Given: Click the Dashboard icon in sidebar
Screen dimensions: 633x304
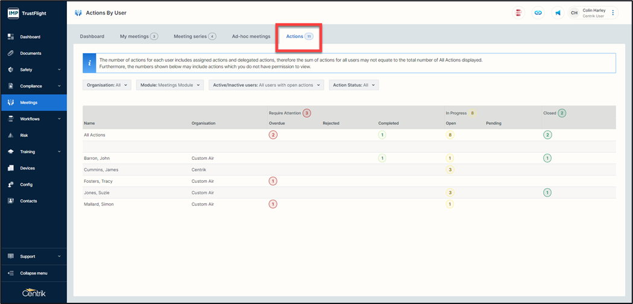Looking at the screenshot, I should pos(11,37).
